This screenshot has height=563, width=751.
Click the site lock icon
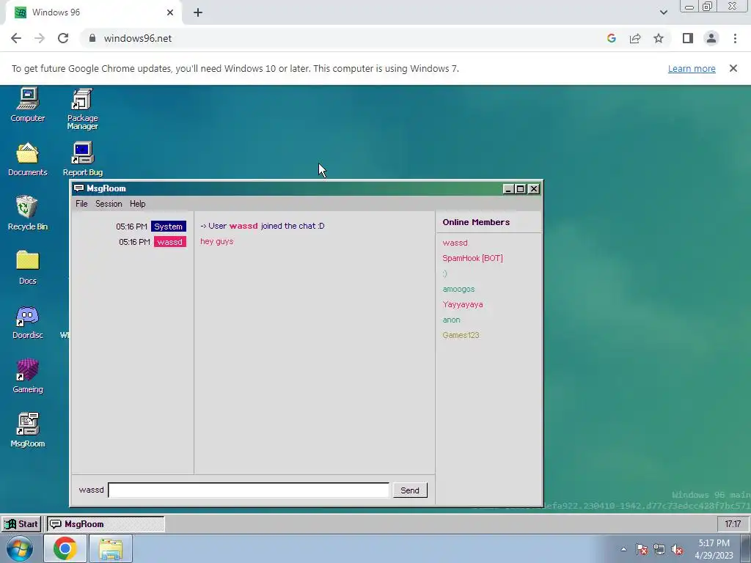coord(92,38)
